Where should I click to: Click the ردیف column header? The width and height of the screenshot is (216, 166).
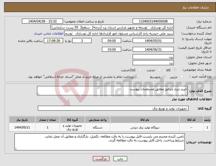click(x=207, y=120)
